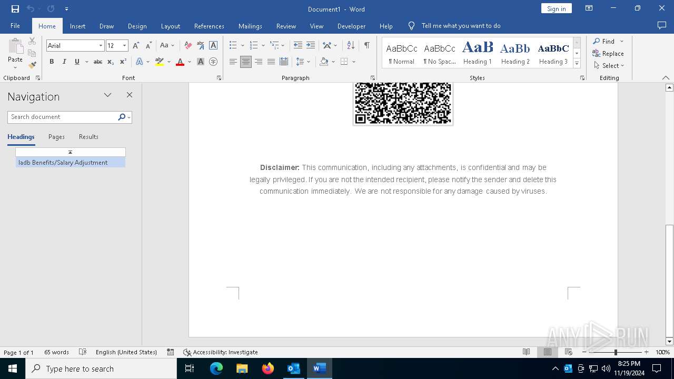Open Change Case Aa dropdown
This screenshot has height=379, width=674.
tap(167, 46)
